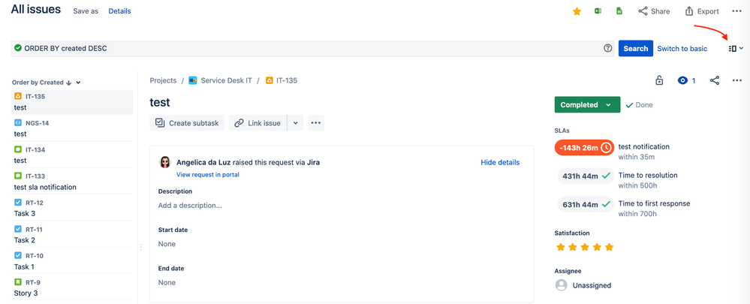This screenshot has height=304, width=750.
Task: Switch to basic search mode
Action: (x=682, y=48)
